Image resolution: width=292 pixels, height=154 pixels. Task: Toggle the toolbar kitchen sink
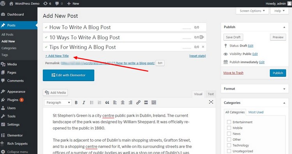(x=154, y=102)
